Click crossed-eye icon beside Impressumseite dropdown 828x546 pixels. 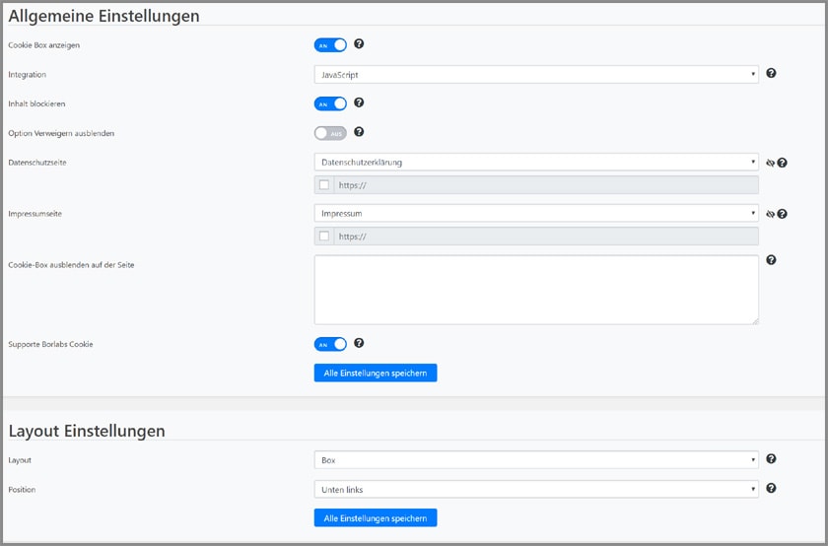point(770,213)
